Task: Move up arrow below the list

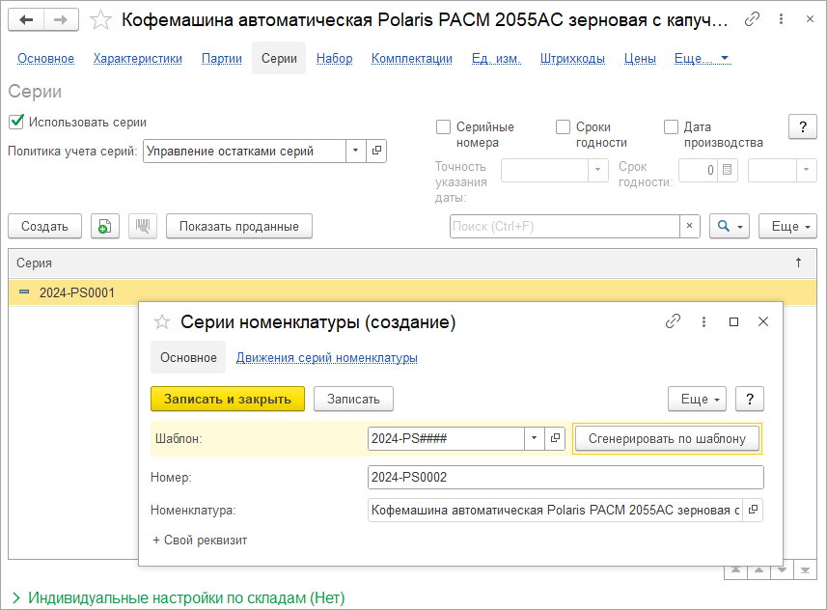Action: [758, 571]
